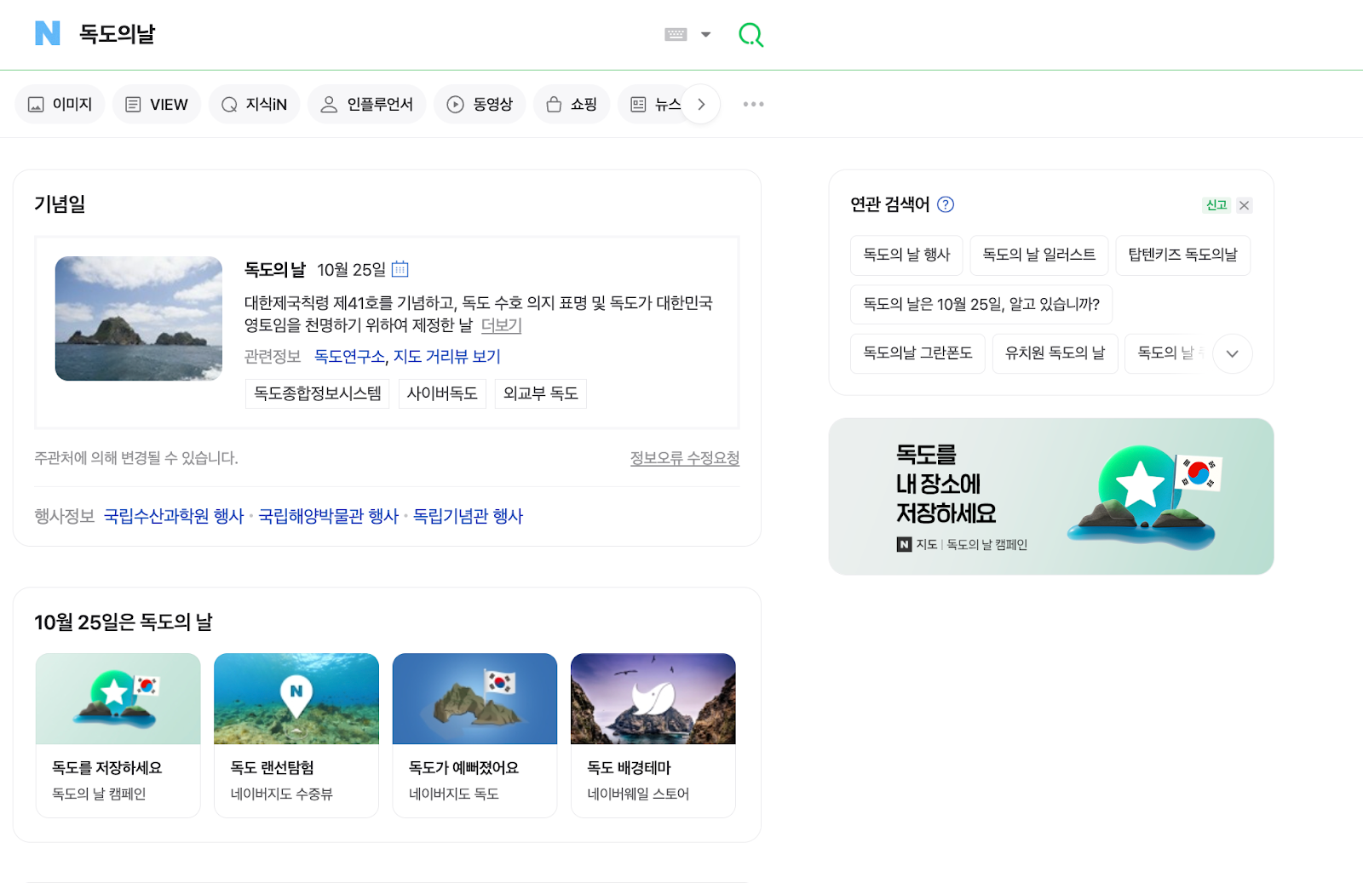Open 국립해양박물관 행사 link
Screen dimensions: 1363x883
(328, 516)
